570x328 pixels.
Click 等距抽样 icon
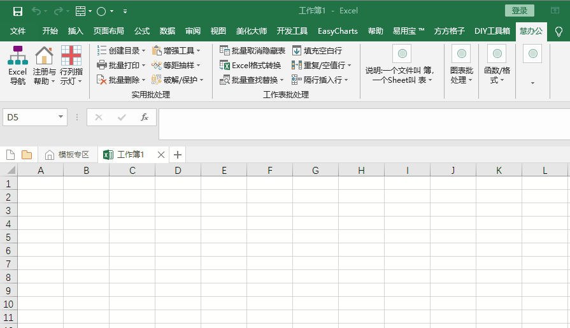pyautogui.click(x=156, y=65)
